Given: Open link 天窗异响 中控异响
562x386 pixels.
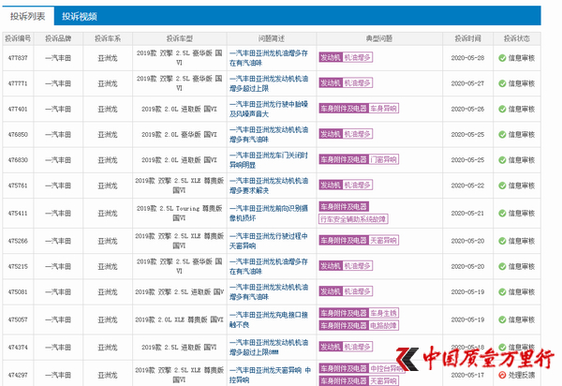Looking at the screenshot, I should point(271,375).
